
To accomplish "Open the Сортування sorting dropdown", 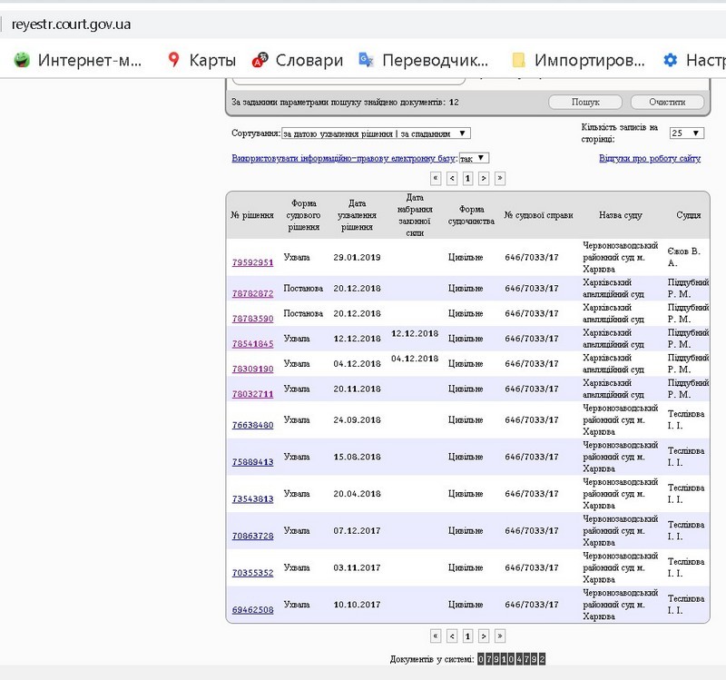I will click(376, 133).
